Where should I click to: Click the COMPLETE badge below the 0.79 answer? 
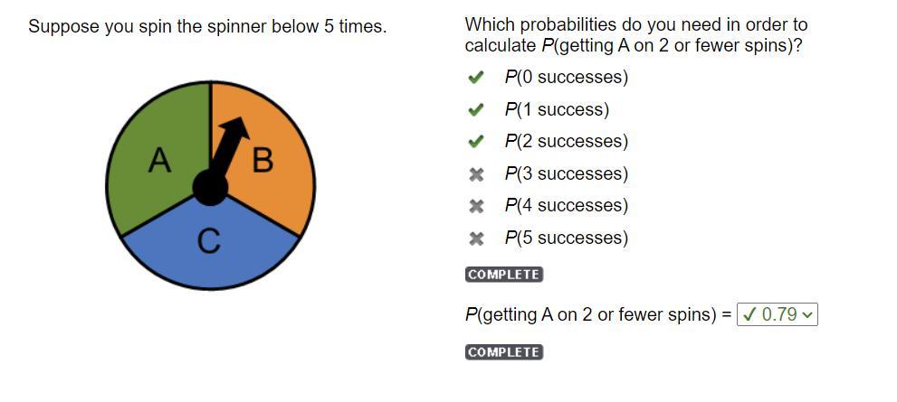[504, 352]
